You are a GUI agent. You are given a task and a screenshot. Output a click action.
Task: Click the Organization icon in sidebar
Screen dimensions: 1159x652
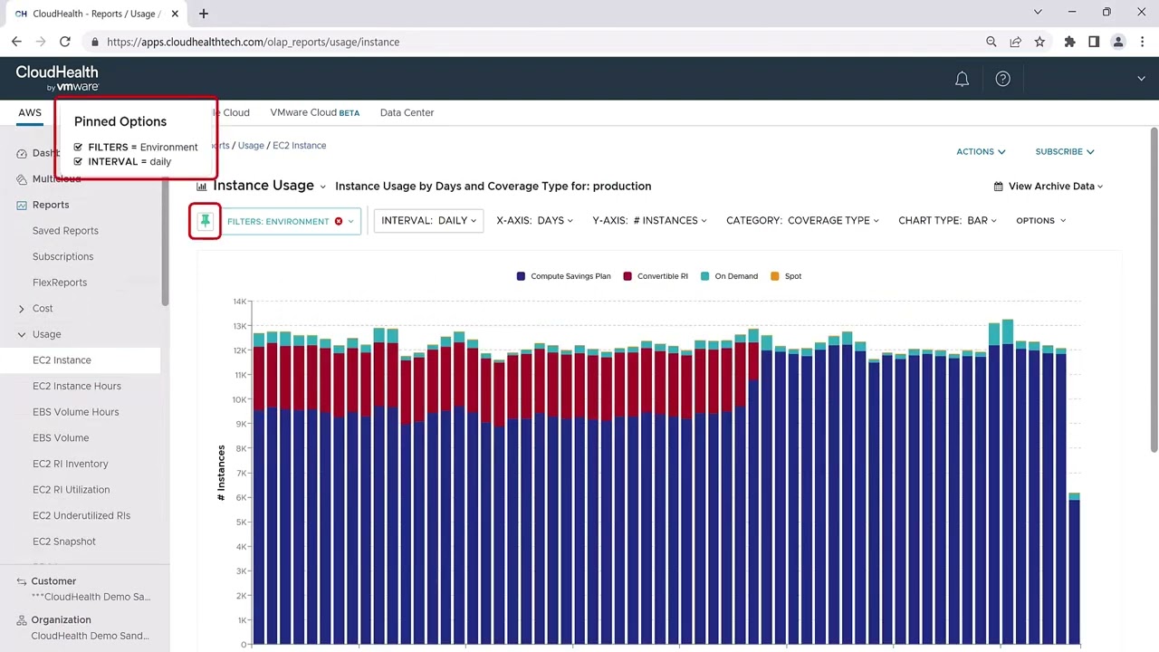22,620
